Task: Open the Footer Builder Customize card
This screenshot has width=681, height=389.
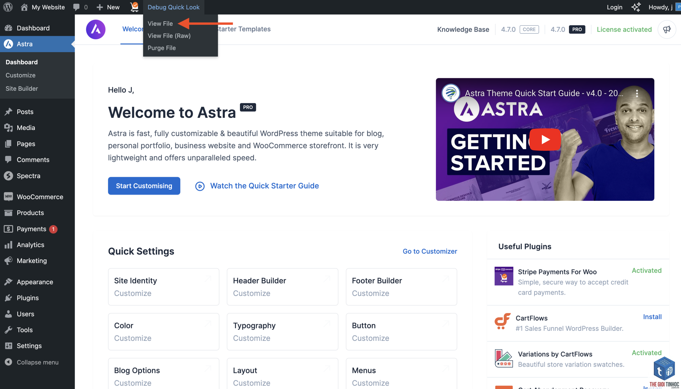Action: pos(401,287)
